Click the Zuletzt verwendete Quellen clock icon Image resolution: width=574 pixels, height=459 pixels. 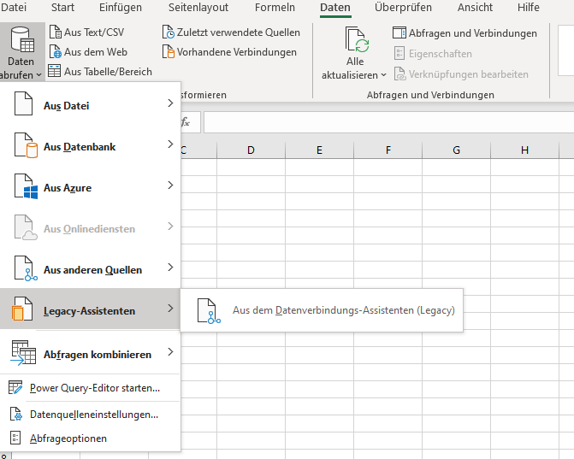point(169,32)
